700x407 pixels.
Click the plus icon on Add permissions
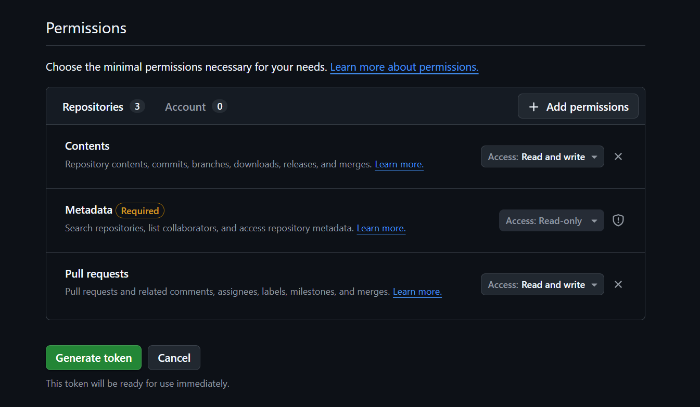tap(533, 107)
